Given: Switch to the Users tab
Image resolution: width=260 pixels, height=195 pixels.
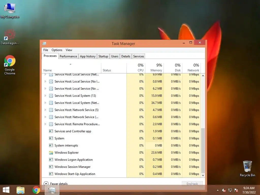Looking at the screenshot, I should (x=115, y=56).
